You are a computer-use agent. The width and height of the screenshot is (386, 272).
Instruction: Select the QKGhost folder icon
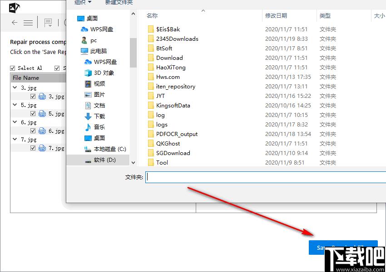[x=151, y=144]
